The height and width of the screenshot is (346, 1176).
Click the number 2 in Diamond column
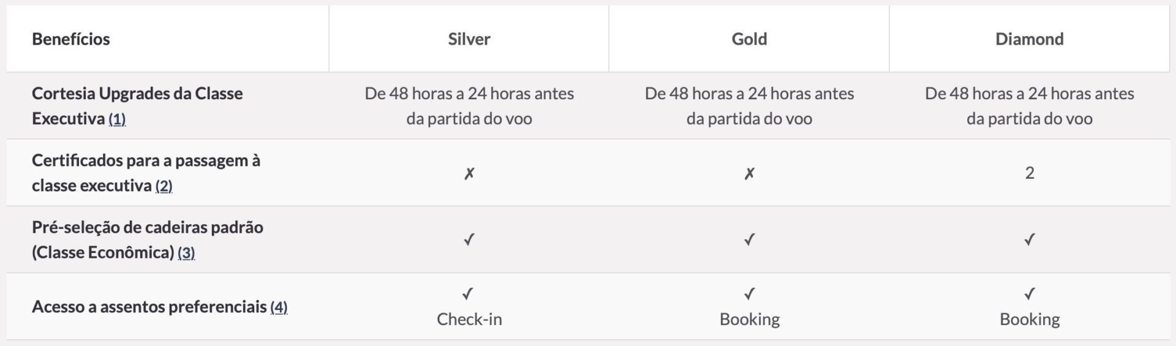1030,173
